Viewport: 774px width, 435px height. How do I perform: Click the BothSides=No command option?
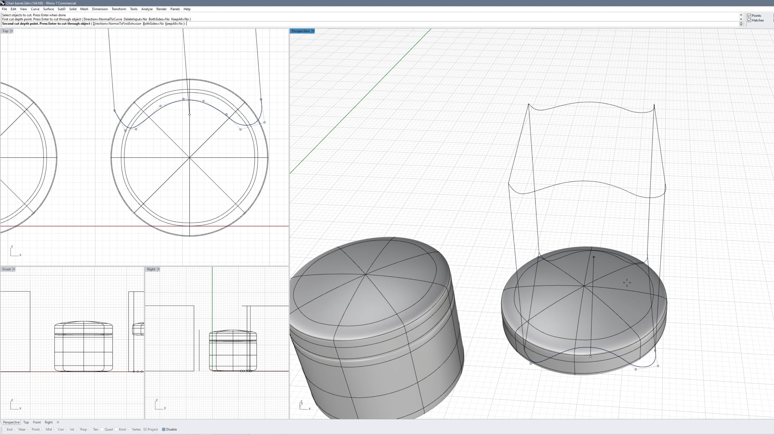[153, 24]
